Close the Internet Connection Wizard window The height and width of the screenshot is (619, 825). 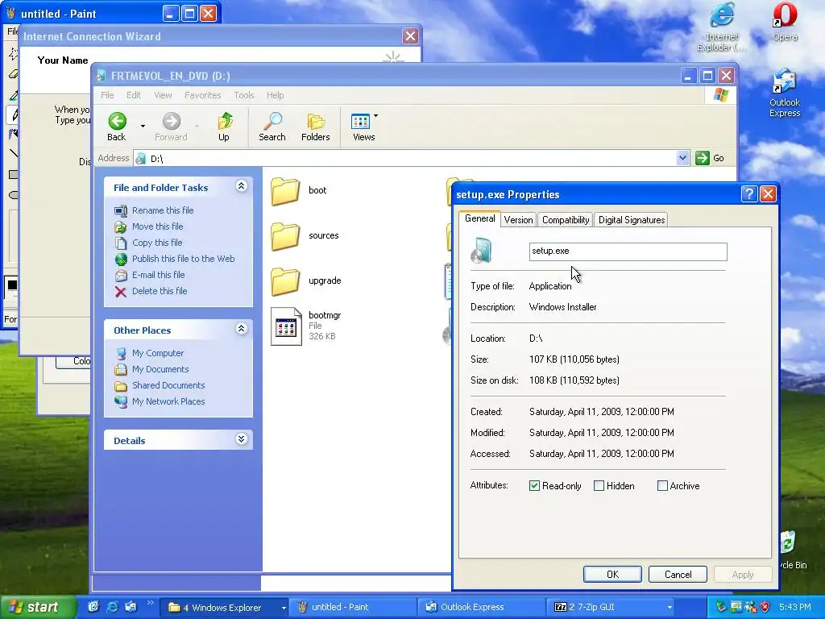[410, 36]
